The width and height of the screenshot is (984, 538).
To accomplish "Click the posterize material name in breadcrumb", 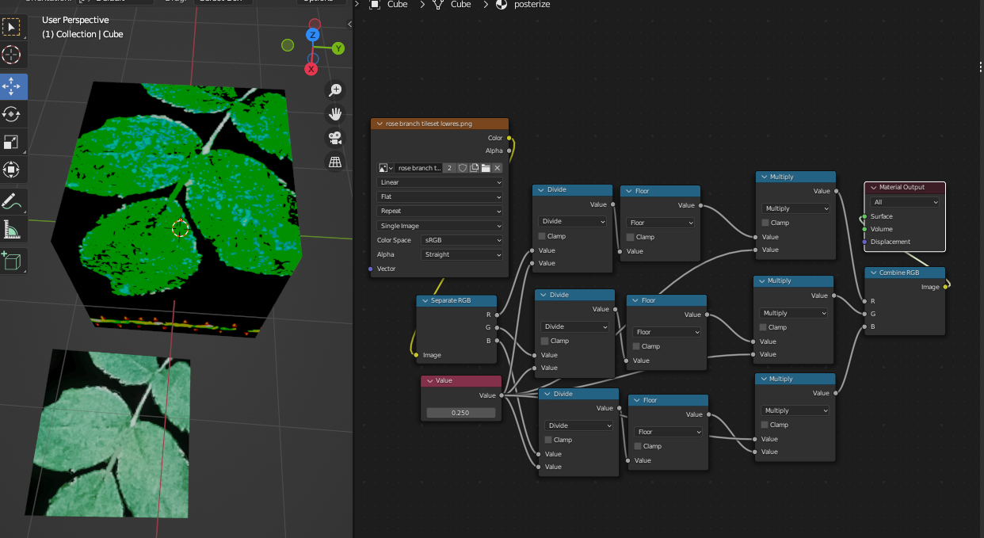I will tap(532, 5).
